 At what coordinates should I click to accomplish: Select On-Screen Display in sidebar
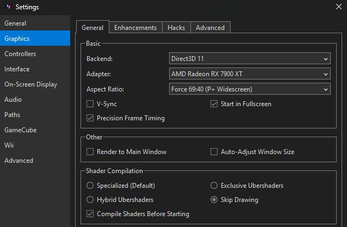(x=30, y=84)
